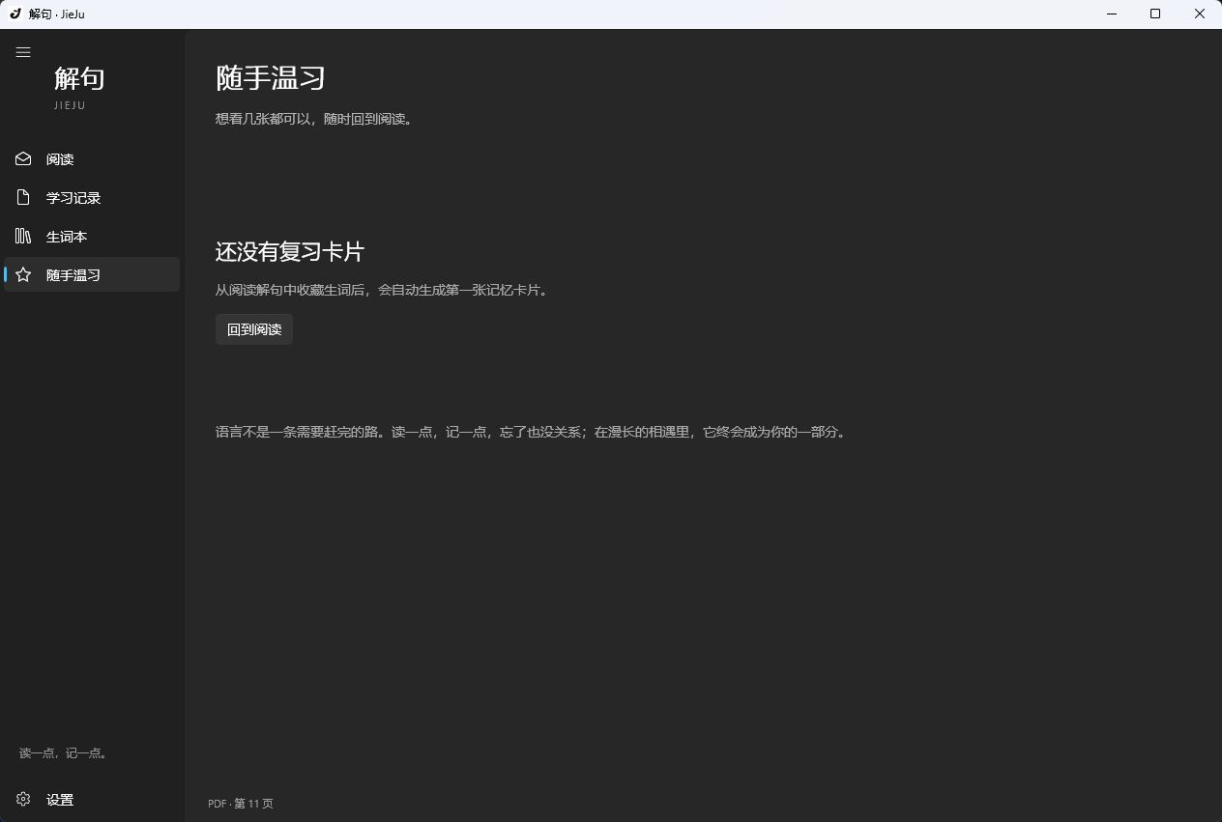Click the JIEJU subtitle under logo
Viewport: 1222px width, 822px height.
71,105
